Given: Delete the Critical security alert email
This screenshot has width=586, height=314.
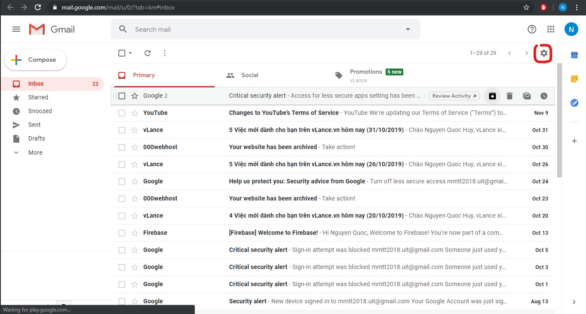Looking at the screenshot, I should [509, 96].
